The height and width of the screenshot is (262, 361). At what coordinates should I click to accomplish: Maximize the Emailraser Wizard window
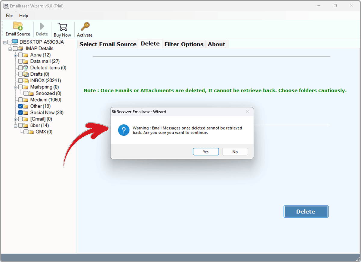(335, 6)
